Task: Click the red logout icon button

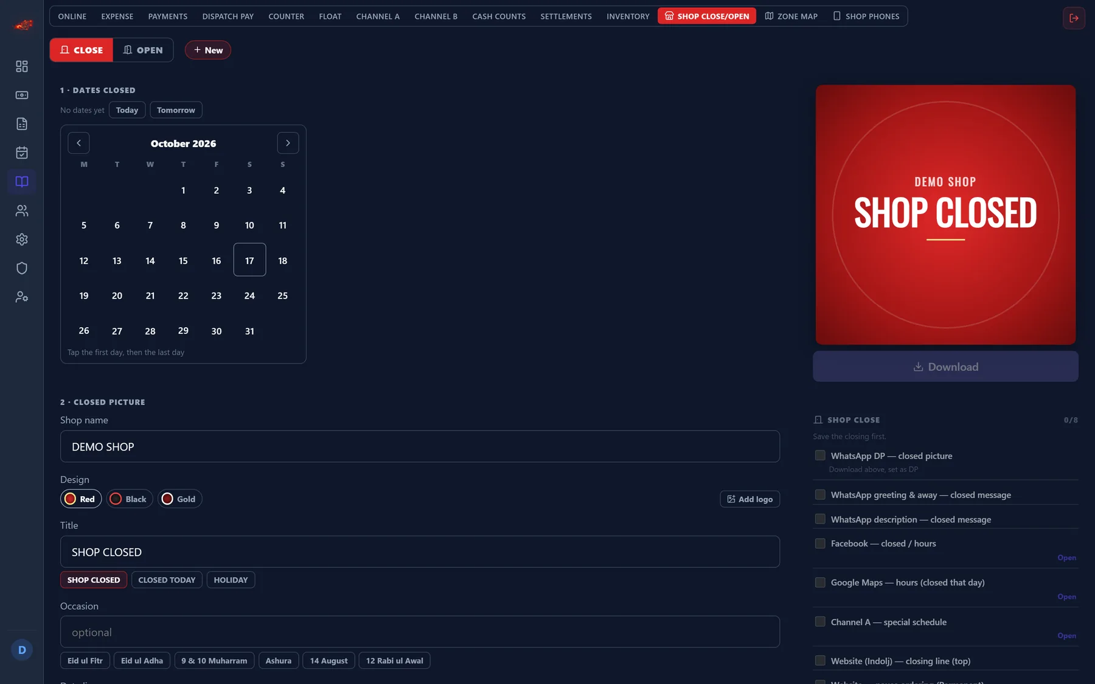Action: 1074,18
